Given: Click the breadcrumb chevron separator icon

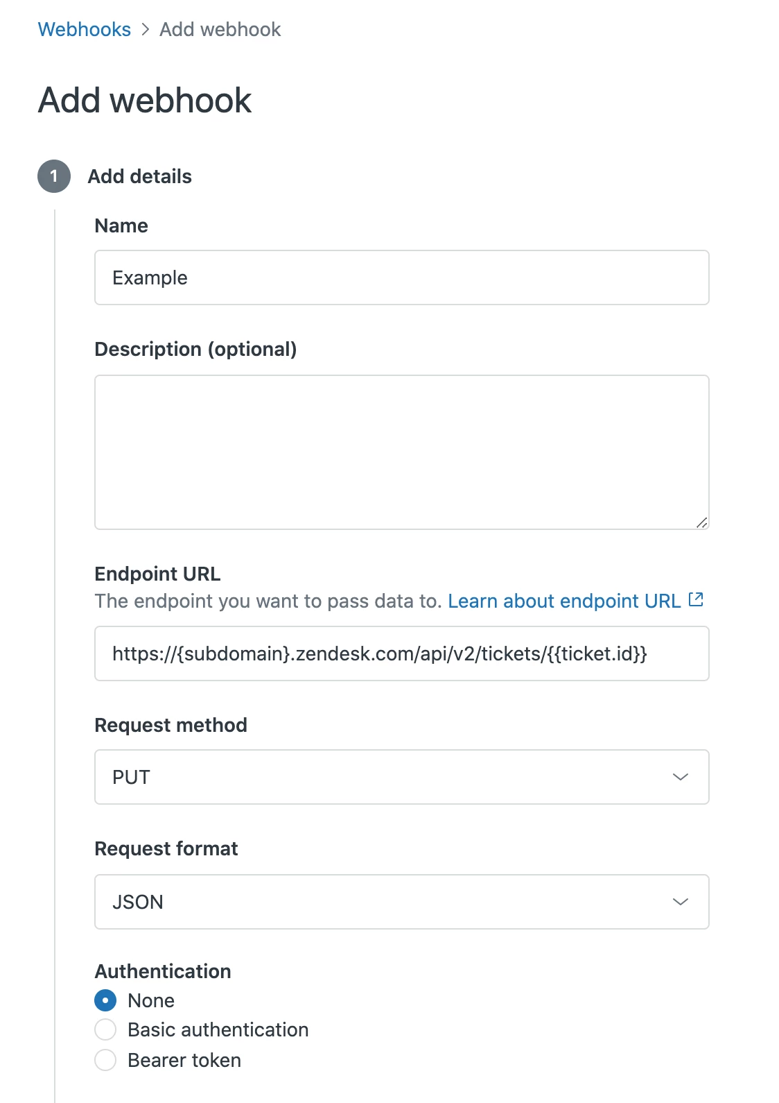Looking at the screenshot, I should (145, 29).
